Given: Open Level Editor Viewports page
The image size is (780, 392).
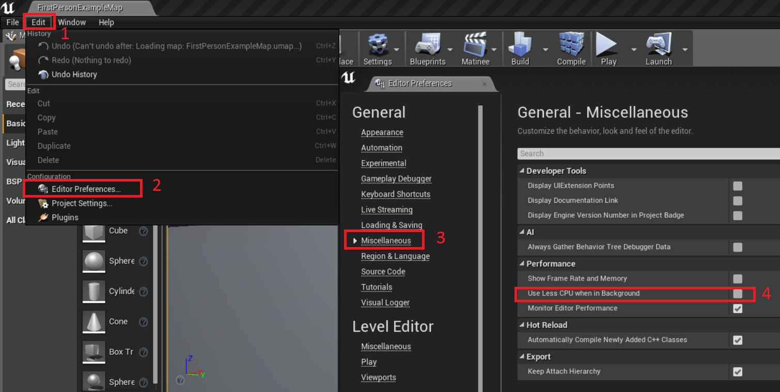Looking at the screenshot, I should point(379,378).
